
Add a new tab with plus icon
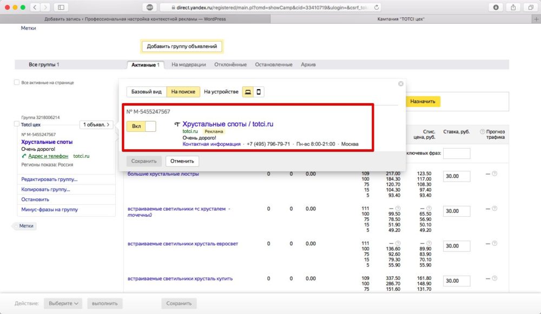[536, 19]
